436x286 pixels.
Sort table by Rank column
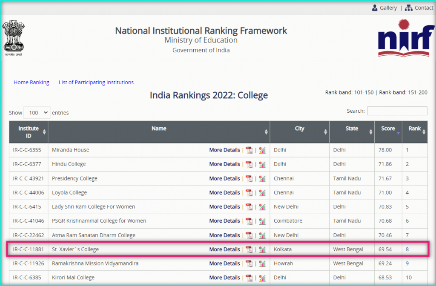coord(415,132)
